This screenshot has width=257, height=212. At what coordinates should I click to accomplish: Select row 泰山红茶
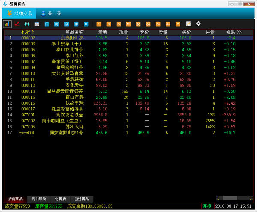[x=128, y=56]
